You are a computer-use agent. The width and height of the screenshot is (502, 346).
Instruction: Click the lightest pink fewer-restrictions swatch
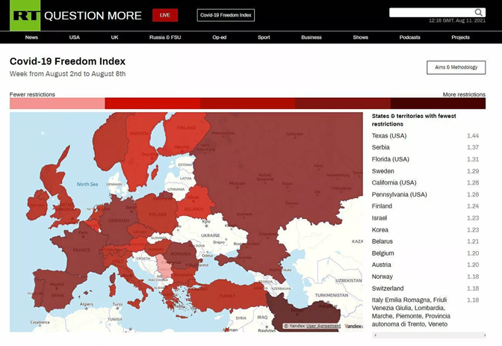coord(57,104)
